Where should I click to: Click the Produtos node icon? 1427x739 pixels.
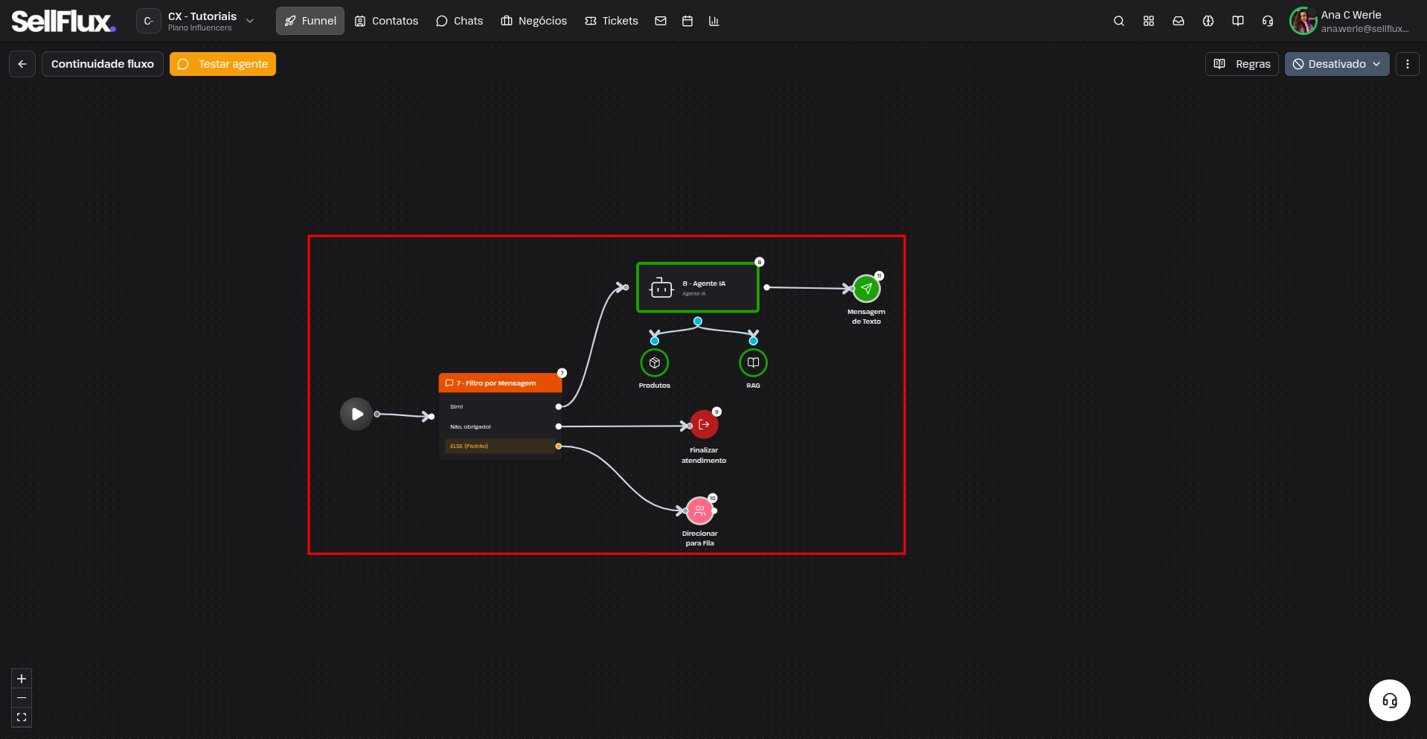pyautogui.click(x=654, y=362)
